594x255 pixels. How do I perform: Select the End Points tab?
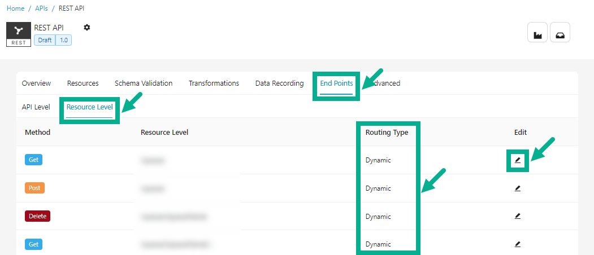[x=336, y=83]
